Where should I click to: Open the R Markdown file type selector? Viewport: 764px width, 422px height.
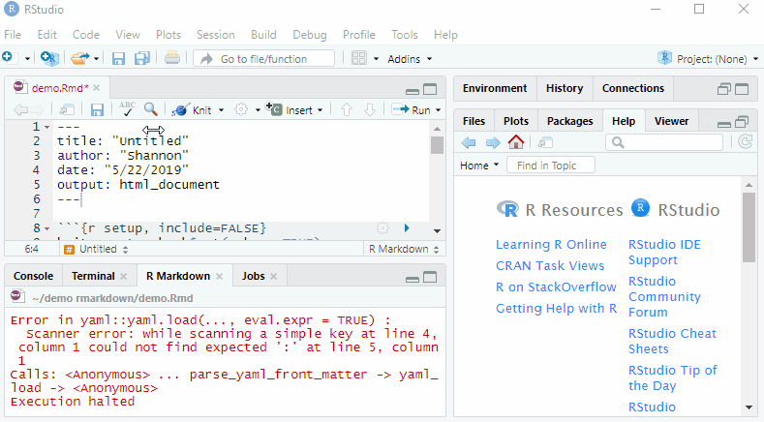coord(404,249)
